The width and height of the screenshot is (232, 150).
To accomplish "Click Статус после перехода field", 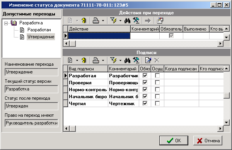I will click(x=32, y=106).
